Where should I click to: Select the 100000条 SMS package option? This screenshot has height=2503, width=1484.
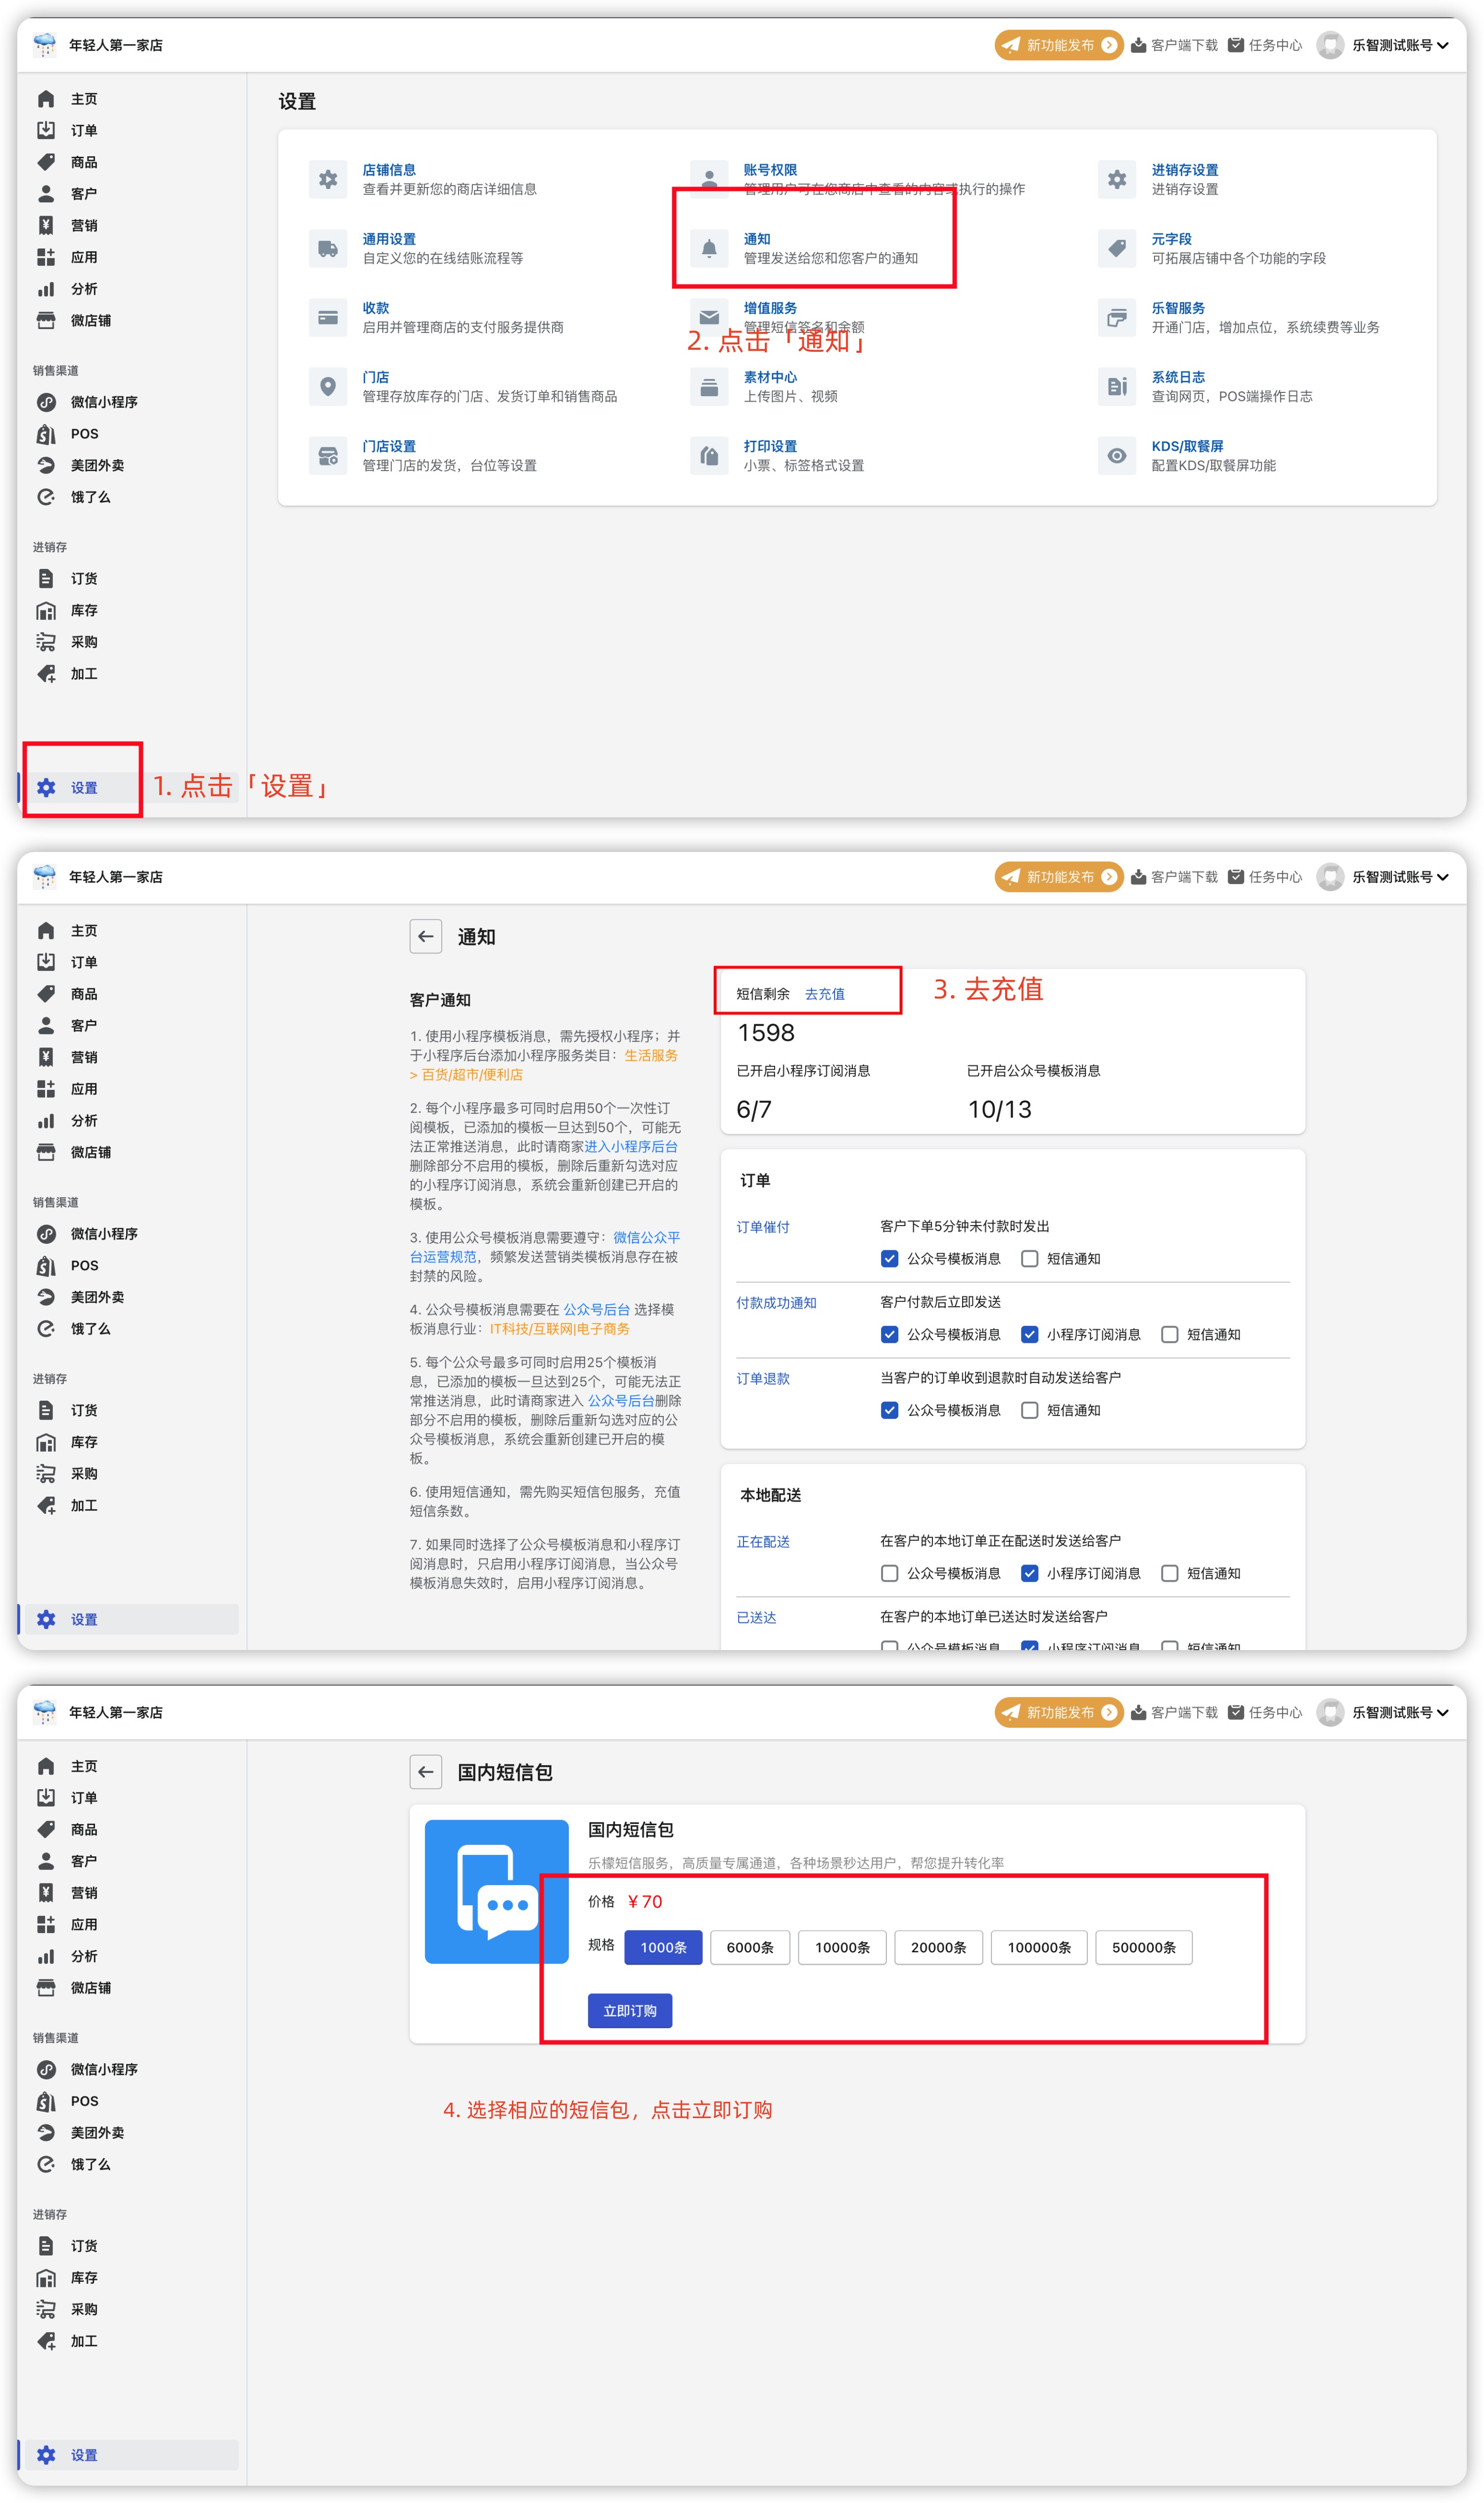[1039, 1947]
